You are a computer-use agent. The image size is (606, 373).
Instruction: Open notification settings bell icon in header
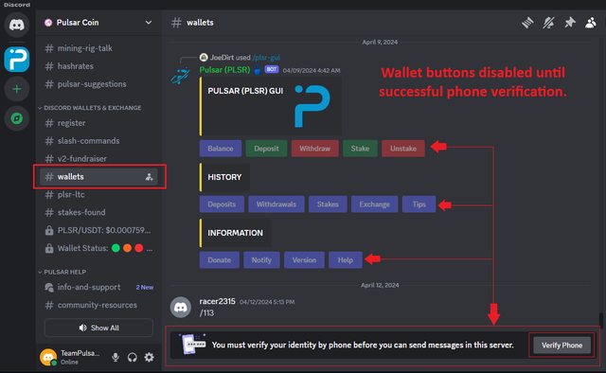548,23
